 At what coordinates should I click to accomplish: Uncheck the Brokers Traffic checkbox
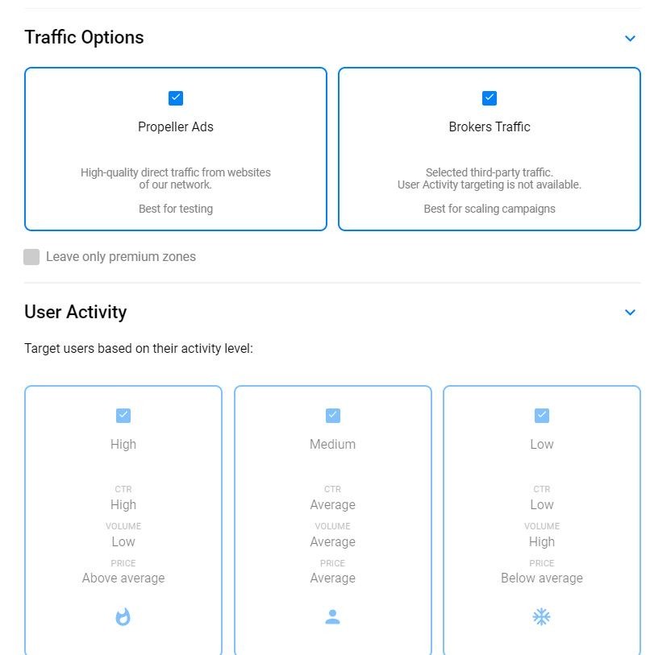(490, 98)
